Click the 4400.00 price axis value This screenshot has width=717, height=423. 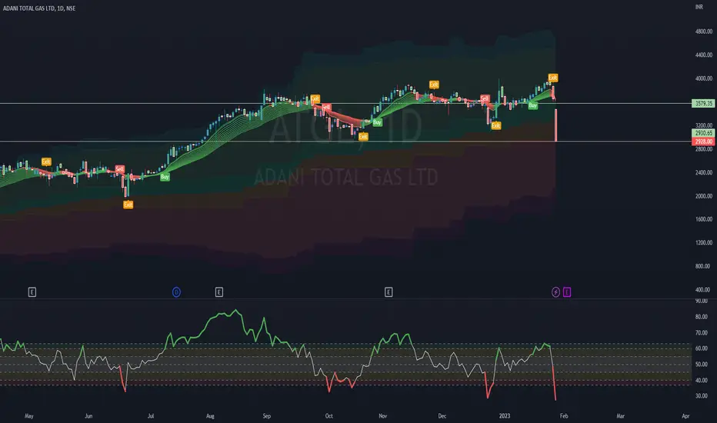click(704, 55)
